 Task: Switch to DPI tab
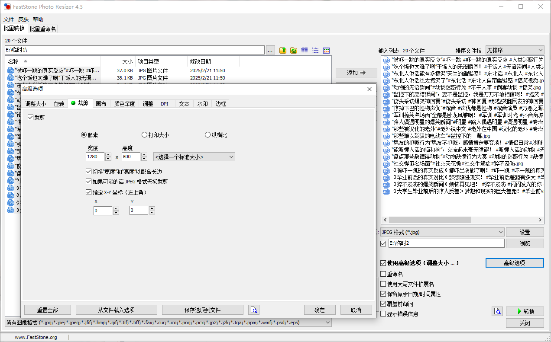coord(165,104)
